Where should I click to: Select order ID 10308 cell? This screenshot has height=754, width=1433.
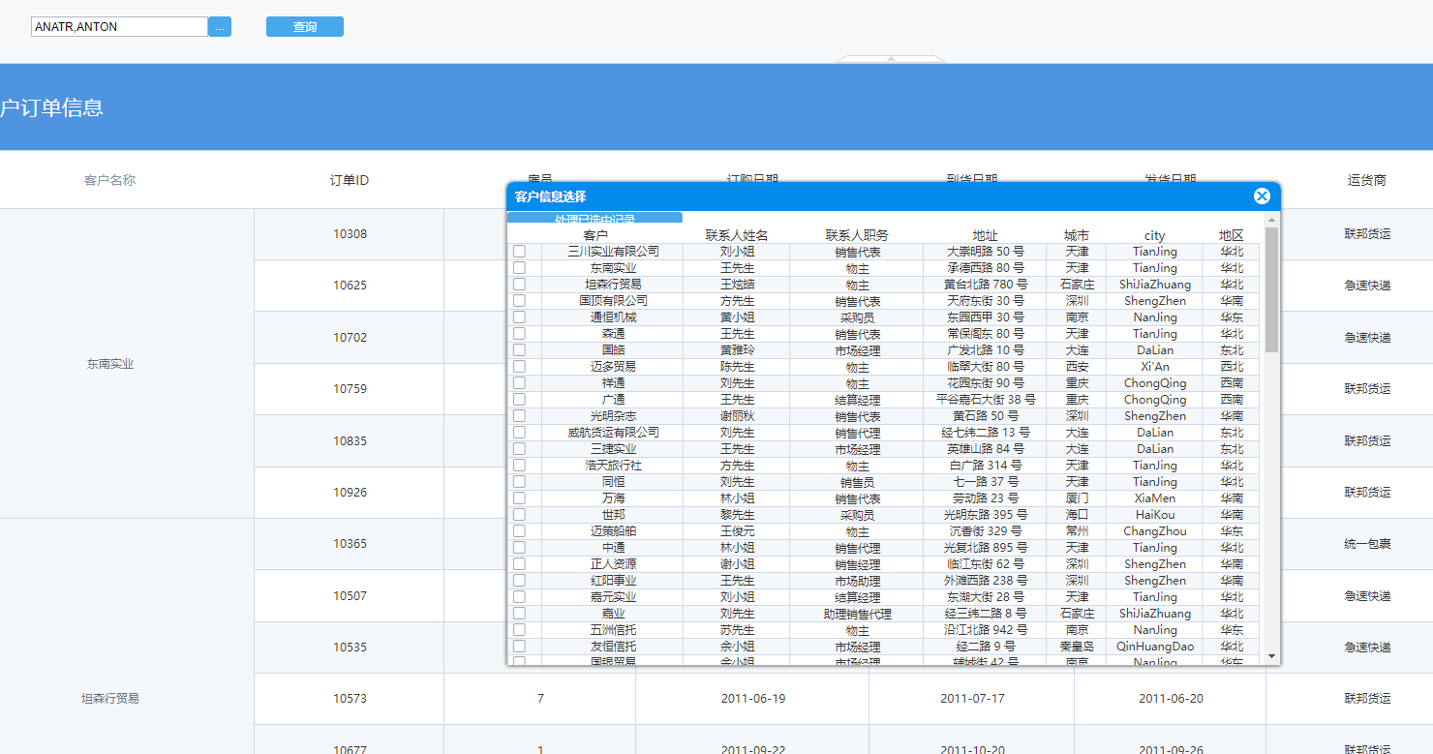[350, 234]
